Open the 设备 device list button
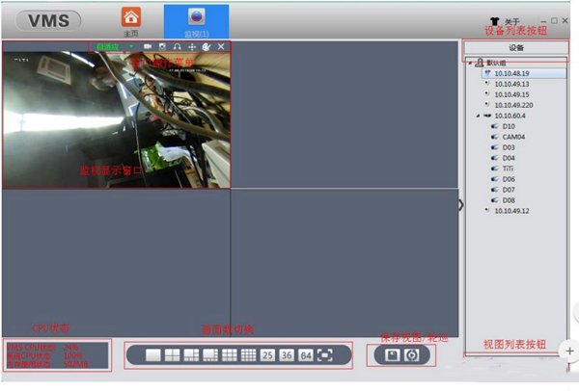Screen dimensions: 579x391 pyautogui.click(x=515, y=46)
